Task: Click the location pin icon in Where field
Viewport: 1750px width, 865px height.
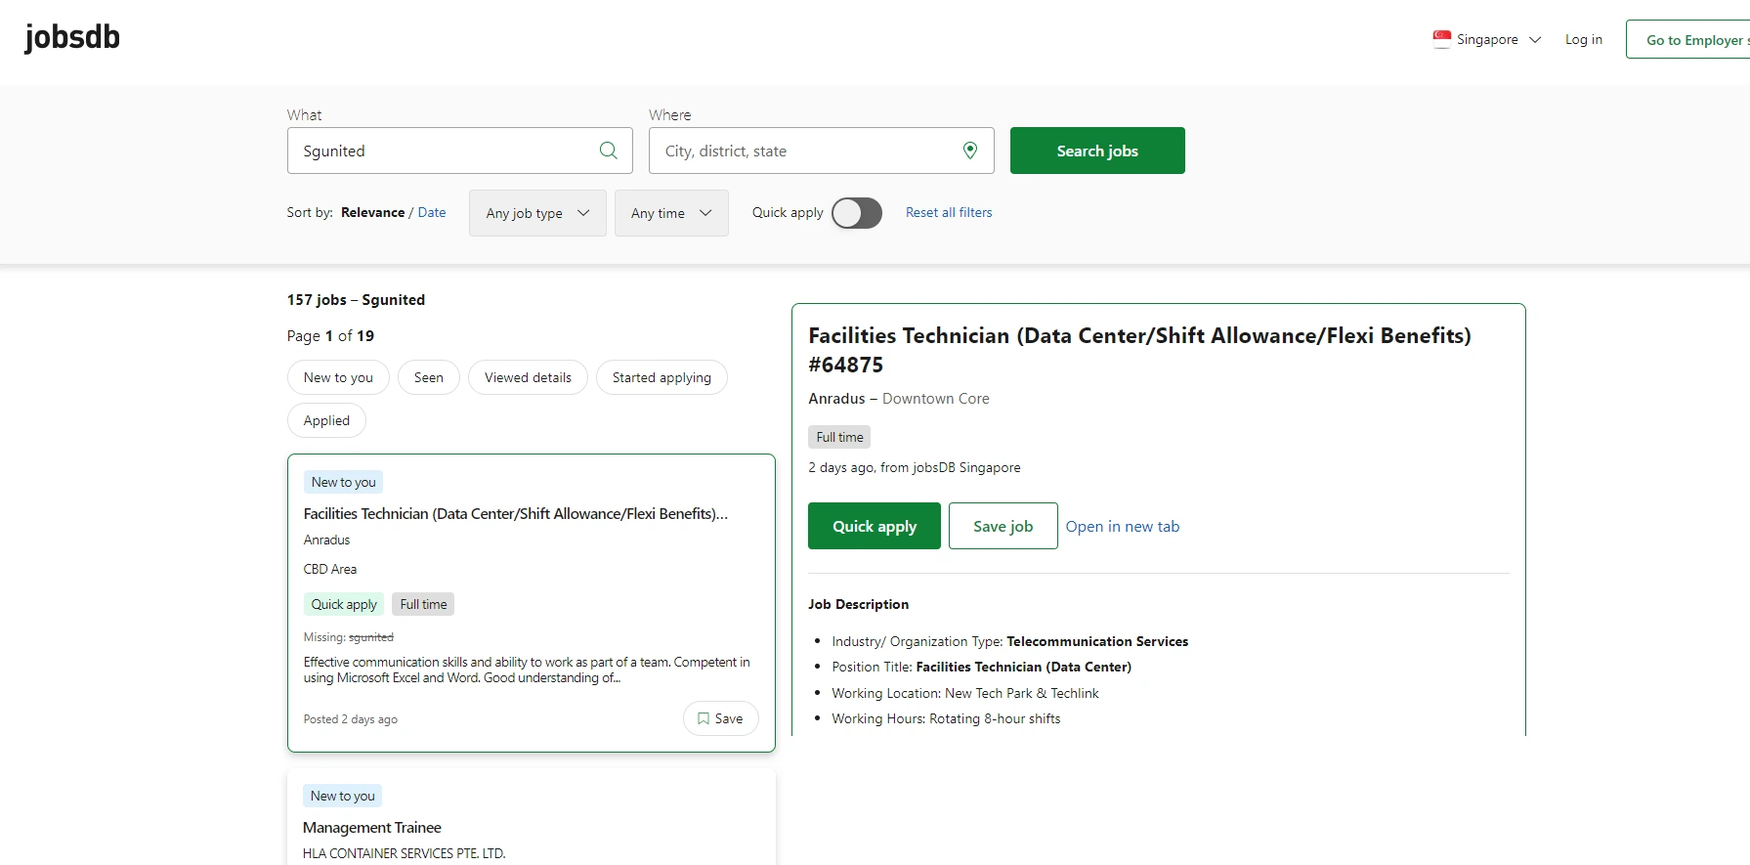Action: tap(970, 151)
